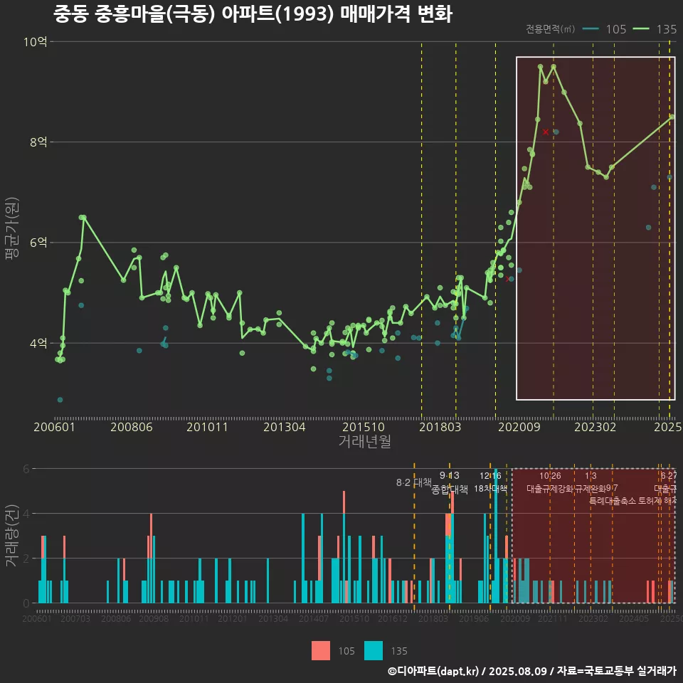Click the 거래년월 axis title
Screen dimensions: 683x683
click(364, 441)
